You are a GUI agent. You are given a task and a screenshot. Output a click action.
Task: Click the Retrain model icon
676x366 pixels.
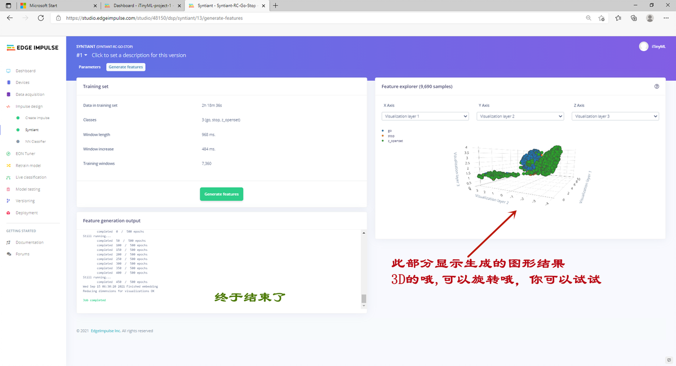coord(8,166)
